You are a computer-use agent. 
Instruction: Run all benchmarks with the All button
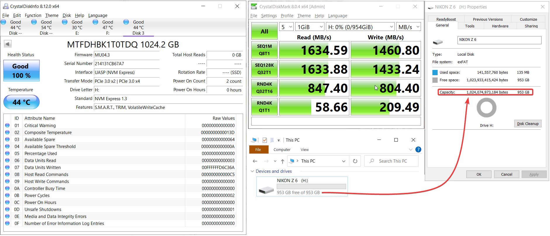264,31
